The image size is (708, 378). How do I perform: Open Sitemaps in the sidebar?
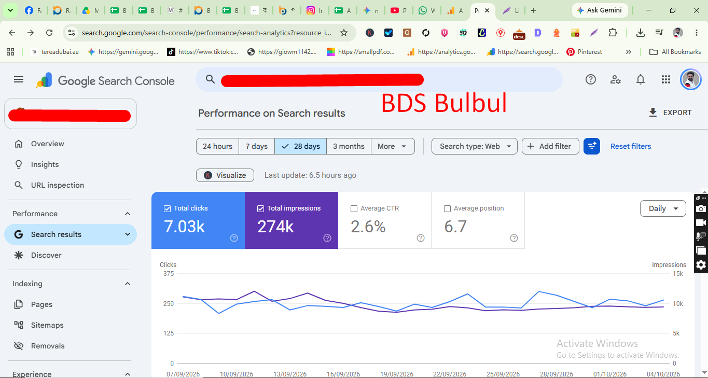tap(71, 325)
